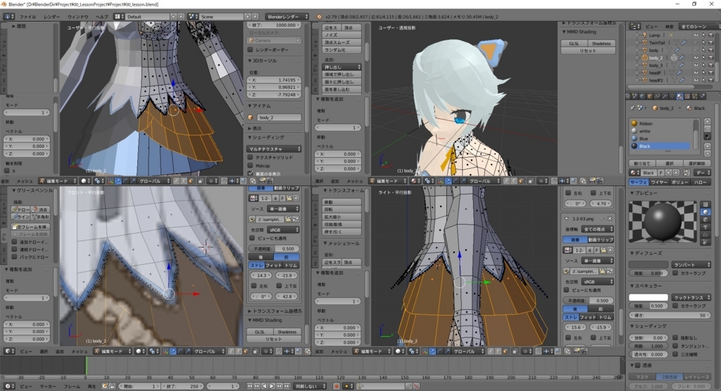Open the Physics properties tab icon
Viewport: 721px width, 391px height.
pos(702,96)
